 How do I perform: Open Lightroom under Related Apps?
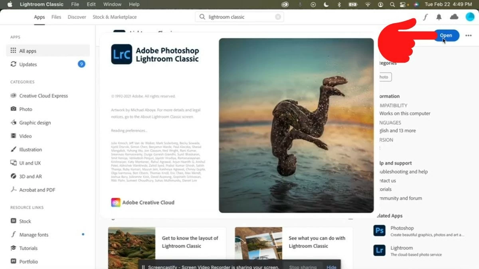379,250
